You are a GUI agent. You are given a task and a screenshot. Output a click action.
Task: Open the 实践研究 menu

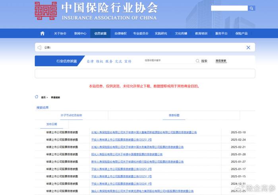click(x=161, y=33)
